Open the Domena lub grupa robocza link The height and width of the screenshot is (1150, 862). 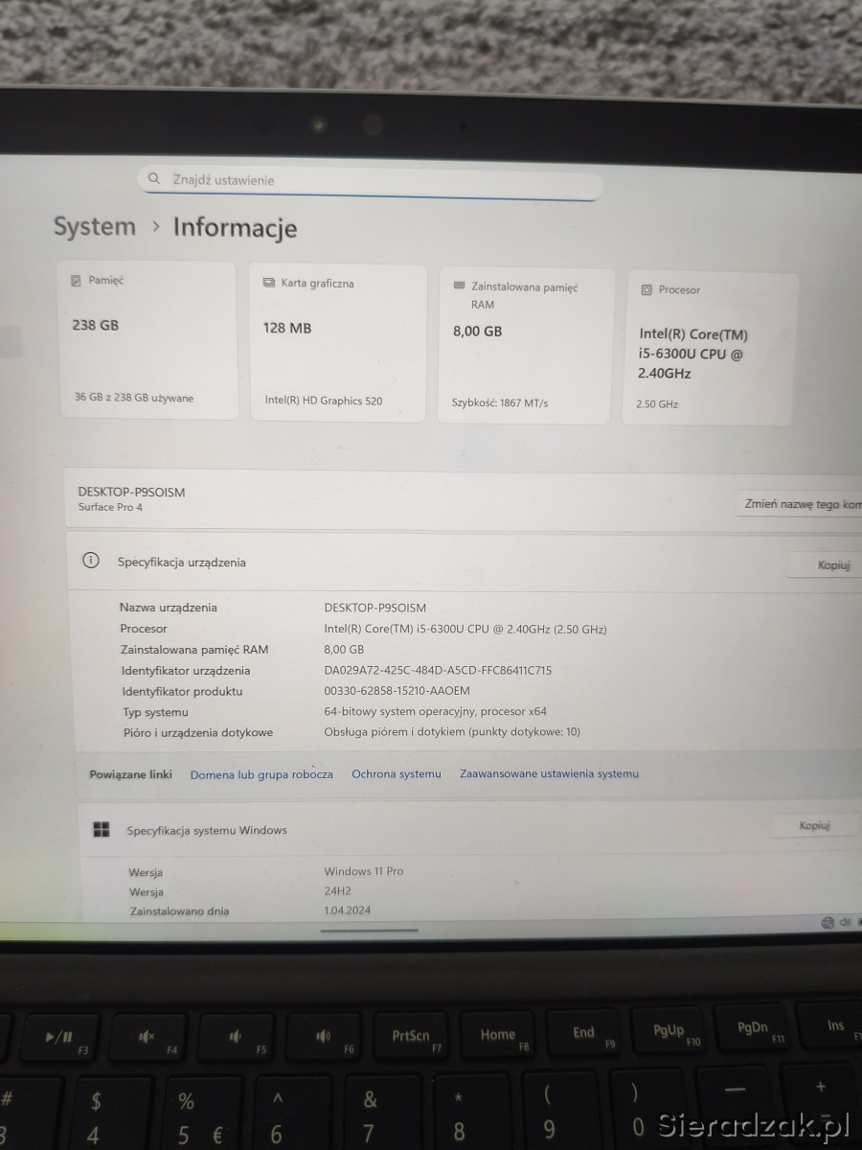coord(261,774)
